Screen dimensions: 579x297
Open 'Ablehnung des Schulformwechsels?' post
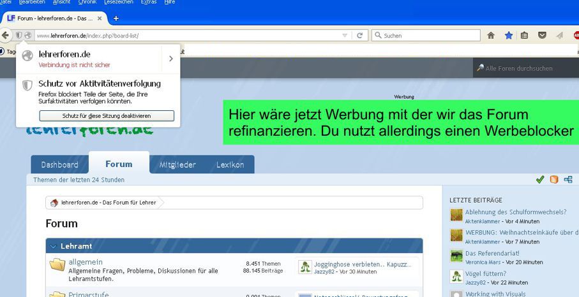(516, 212)
